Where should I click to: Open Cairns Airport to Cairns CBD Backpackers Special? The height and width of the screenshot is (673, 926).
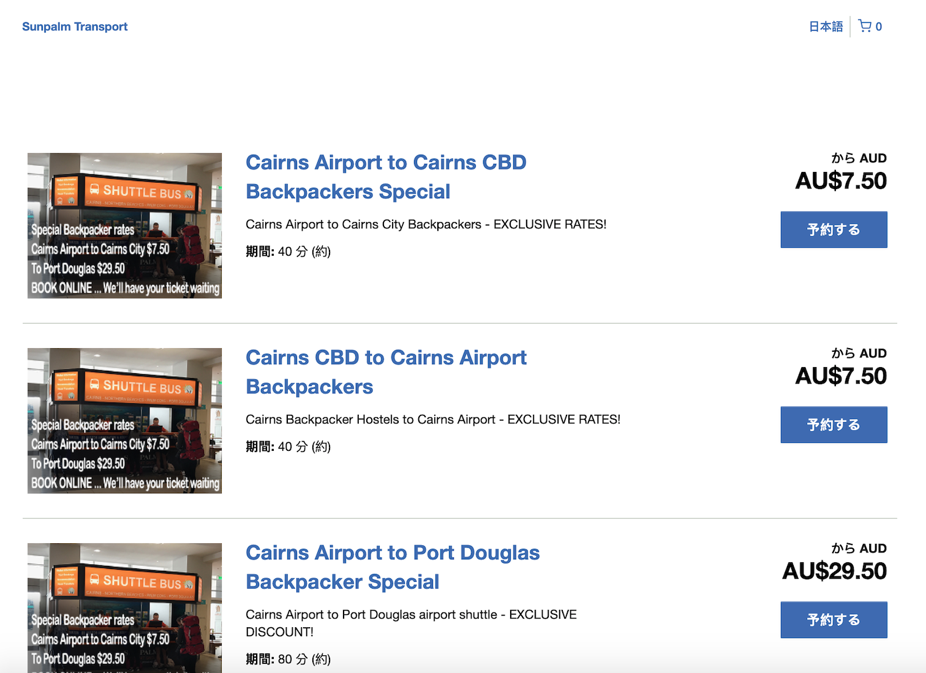coord(386,177)
